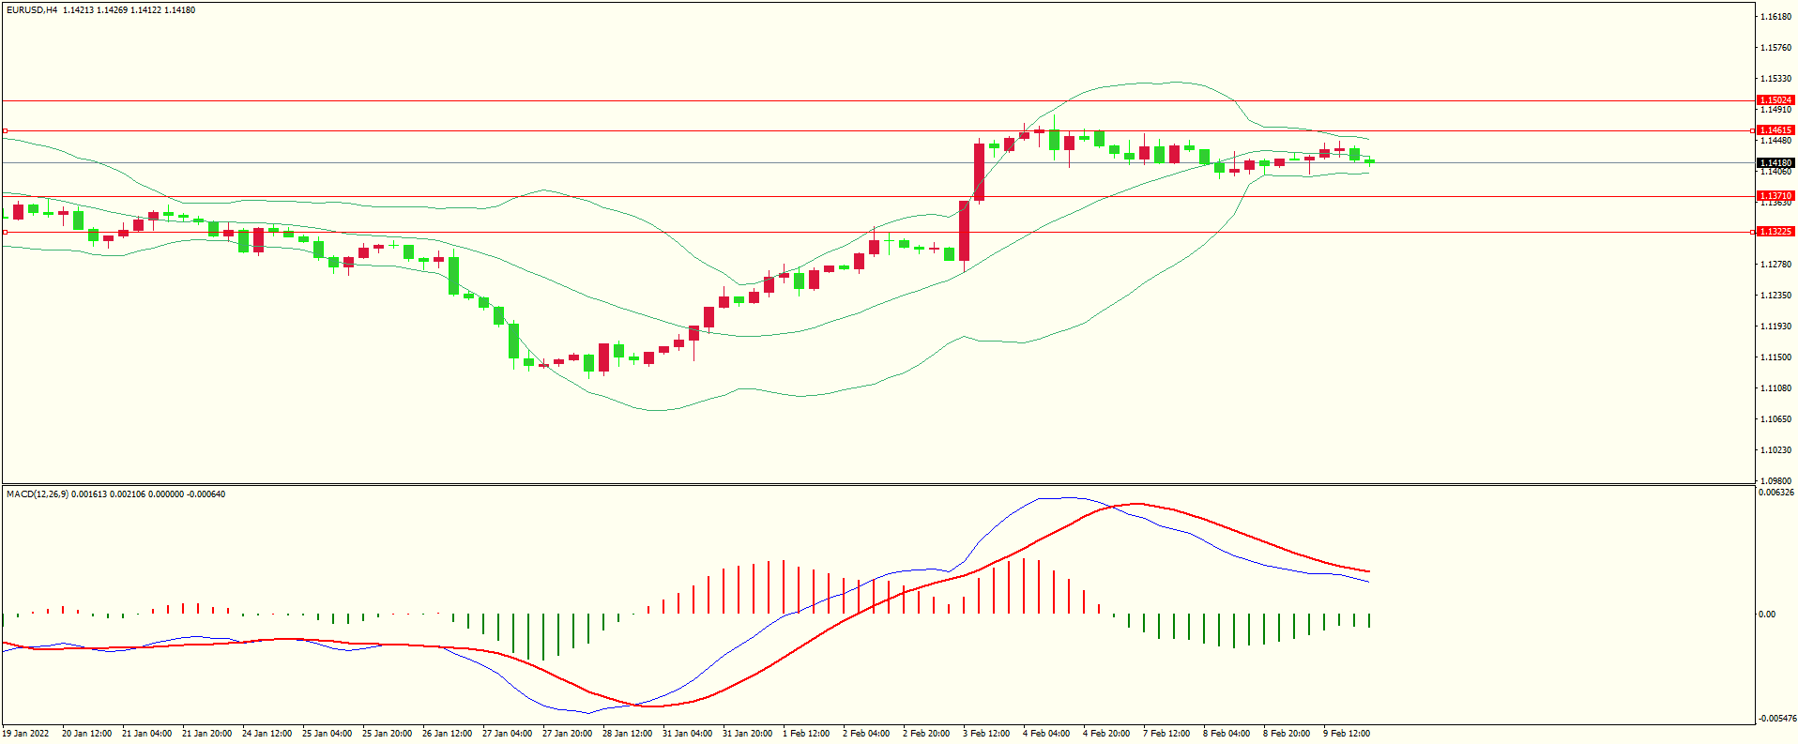This screenshot has width=1798, height=744.
Task: Select the left handle of 1.13225 horizontal line
Action: 5,232
